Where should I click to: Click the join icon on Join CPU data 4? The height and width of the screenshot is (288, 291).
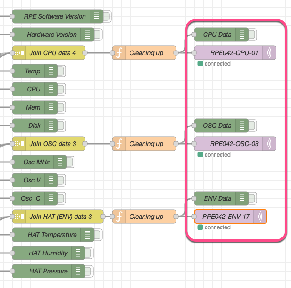point(19,53)
